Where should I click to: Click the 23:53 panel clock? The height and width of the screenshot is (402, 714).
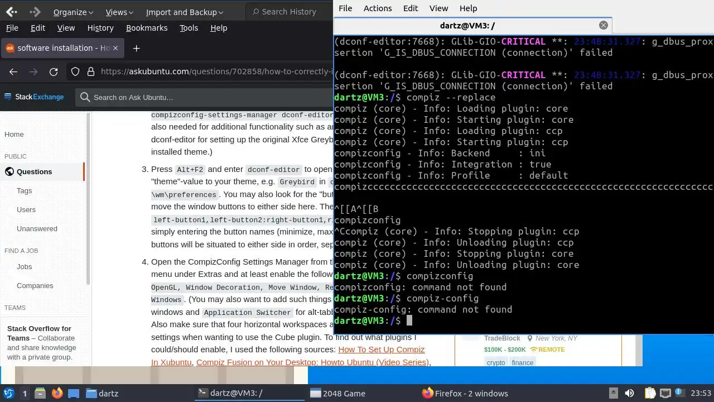tap(701, 393)
